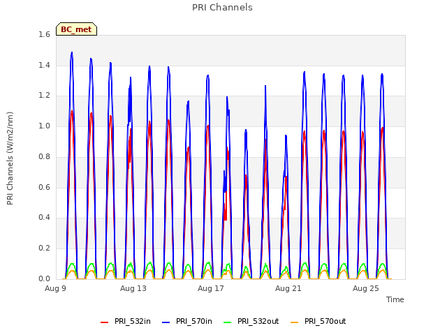The image size is (447, 335).
Task: Click the 1.4 y-axis tick label
Action: (x=44, y=65)
